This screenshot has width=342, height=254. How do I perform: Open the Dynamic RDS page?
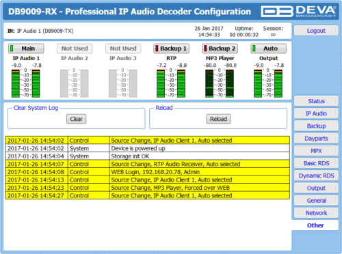(x=316, y=175)
